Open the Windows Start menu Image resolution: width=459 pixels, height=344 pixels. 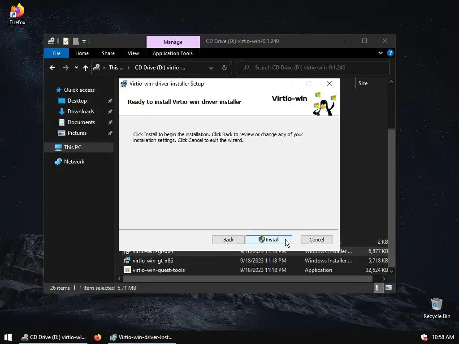[x=8, y=337]
